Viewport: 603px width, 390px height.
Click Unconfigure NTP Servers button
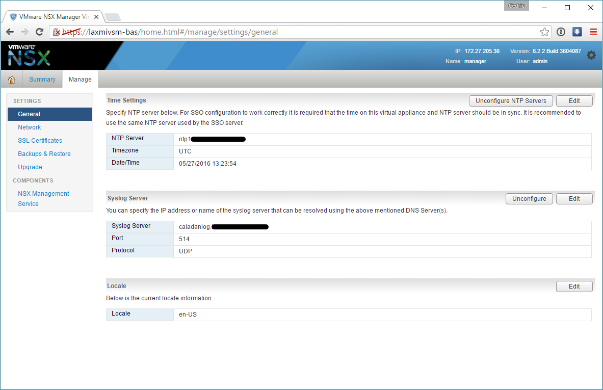tap(511, 101)
